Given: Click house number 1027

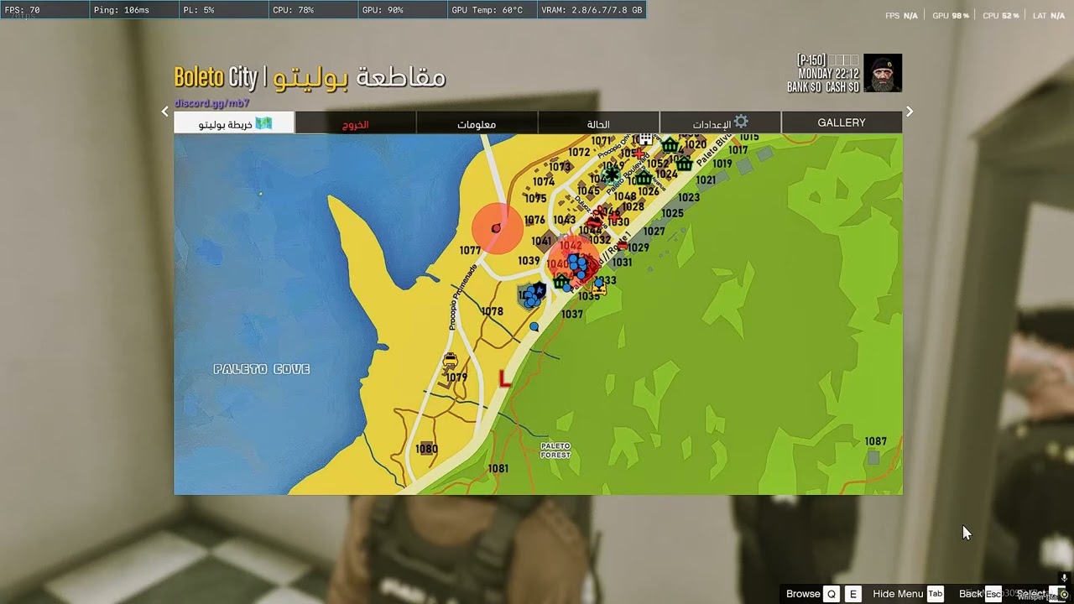Looking at the screenshot, I should [x=654, y=232].
